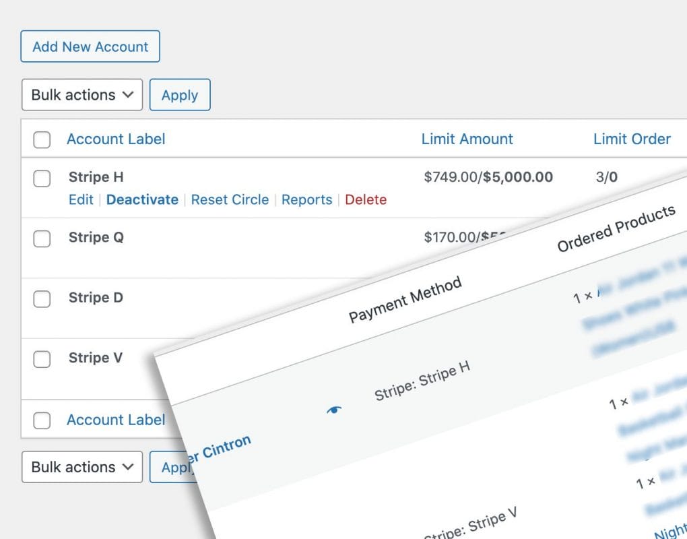
Task: Select the Stripe Q row checkbox
Action: click(x=42, y=239)
